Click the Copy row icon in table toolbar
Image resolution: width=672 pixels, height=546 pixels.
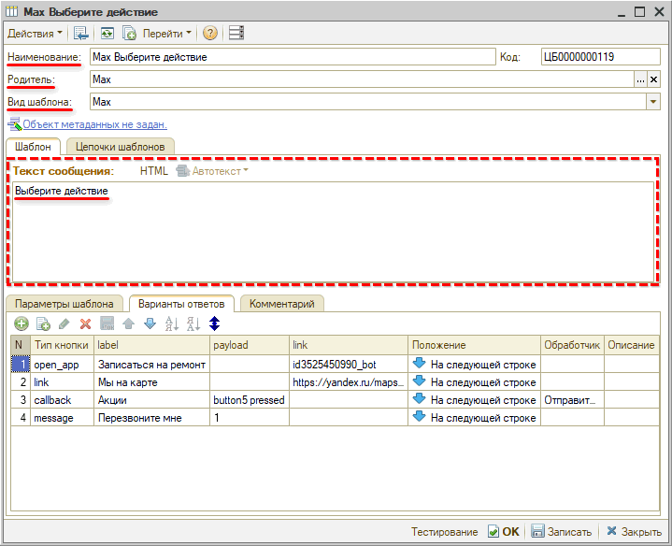tap(43, 323)
